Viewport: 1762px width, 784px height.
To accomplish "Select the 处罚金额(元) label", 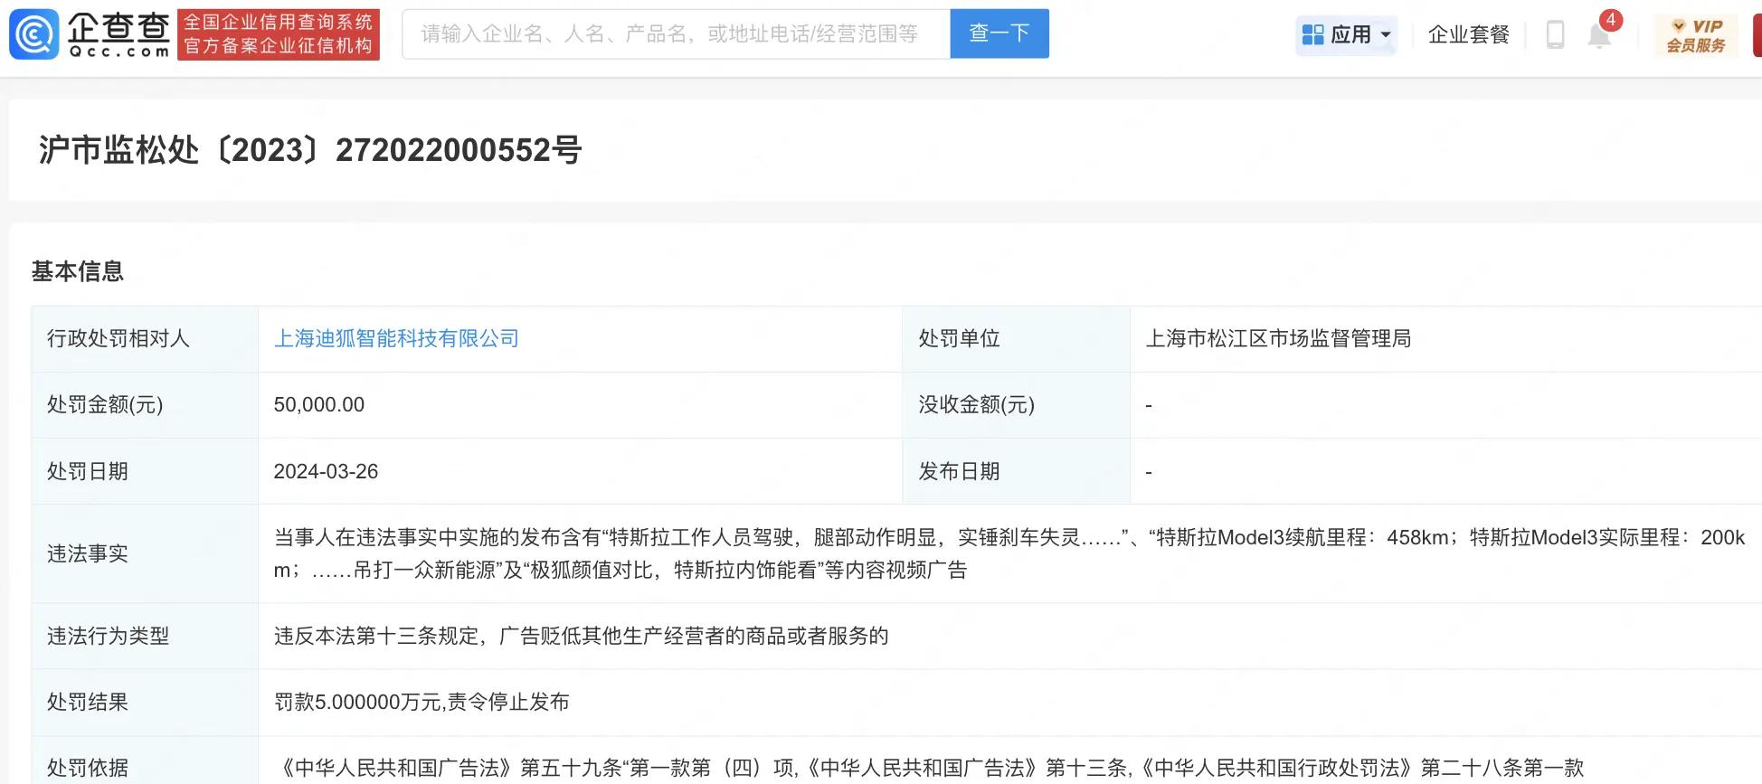I will (x=105, y=404).
